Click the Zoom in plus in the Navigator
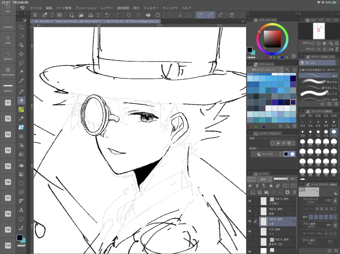The image size is (340, 254). pos(318,44)
